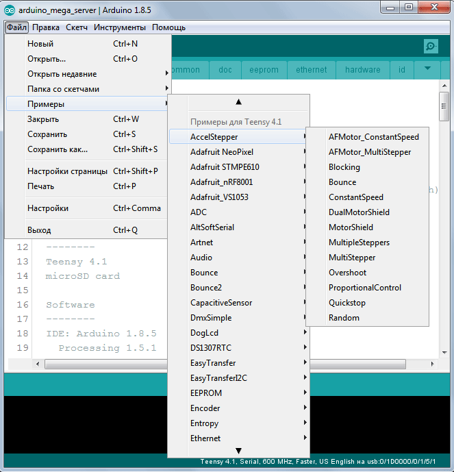The image size is (454, 472).
Task: Load the Blocking example
Action: point(367,167)
